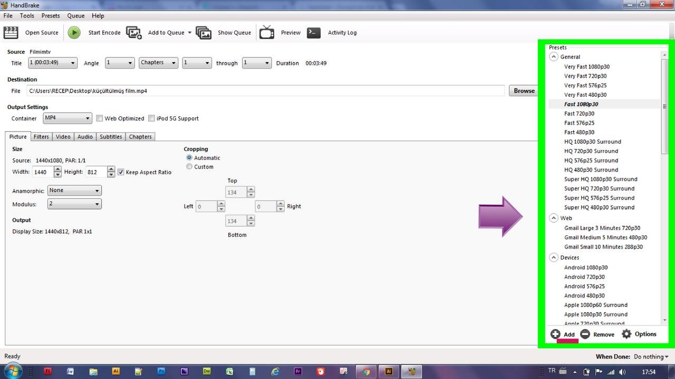Click the presets list scrollbar thumb
Viewport: 675px width, 379px height.
coord(664,106)
